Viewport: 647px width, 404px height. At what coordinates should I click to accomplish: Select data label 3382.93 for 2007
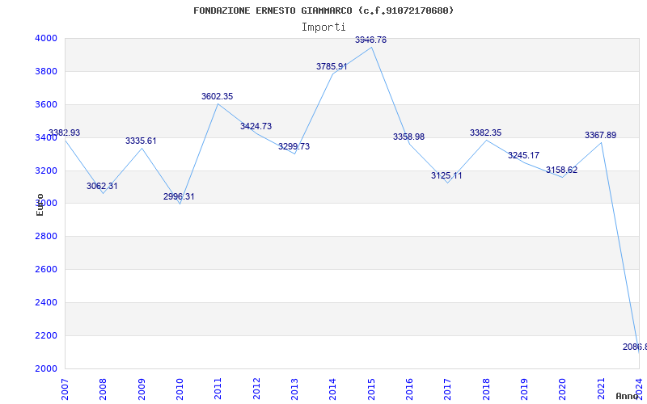(65, 133)
